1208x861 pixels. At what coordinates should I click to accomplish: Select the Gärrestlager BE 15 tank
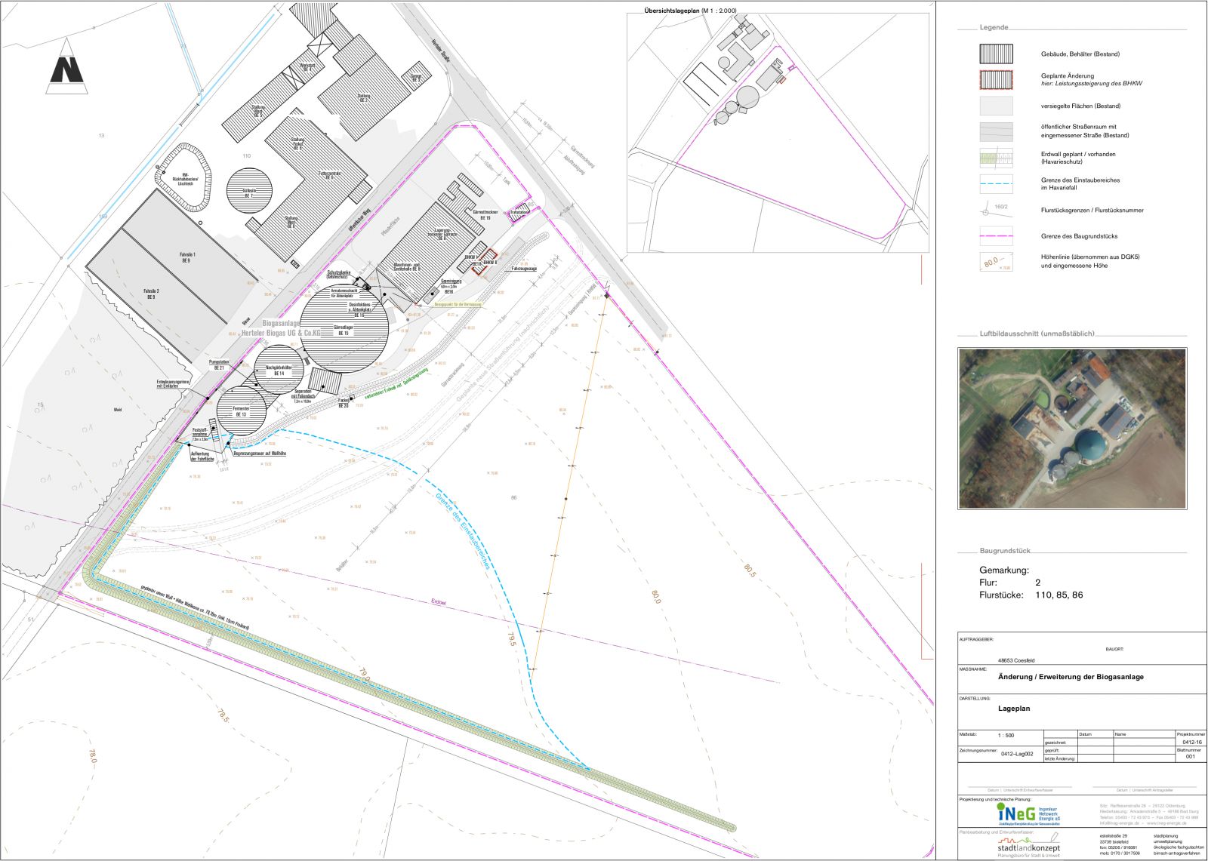(344, 330)
